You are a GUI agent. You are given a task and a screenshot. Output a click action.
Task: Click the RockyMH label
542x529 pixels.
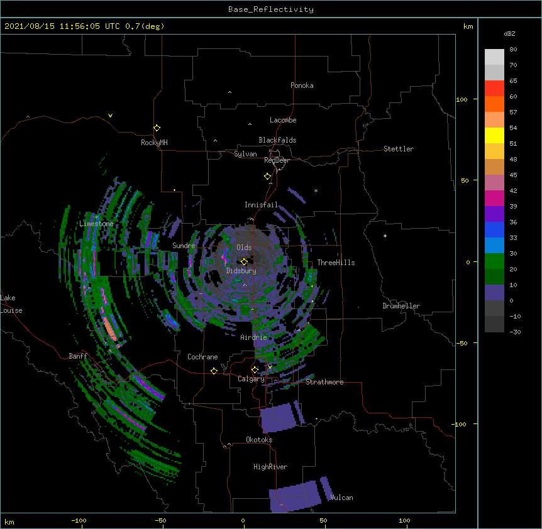[154, 143]
